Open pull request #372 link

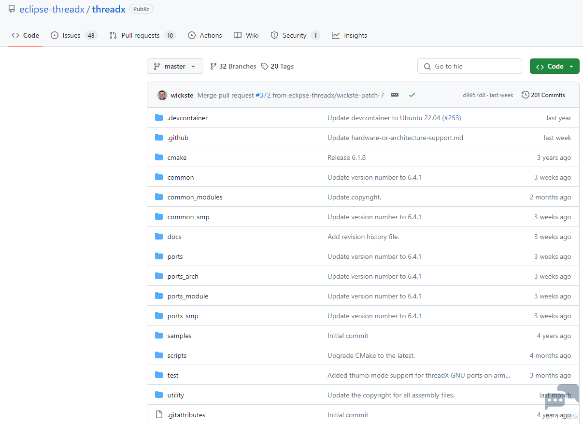click(x=263, y=95)
